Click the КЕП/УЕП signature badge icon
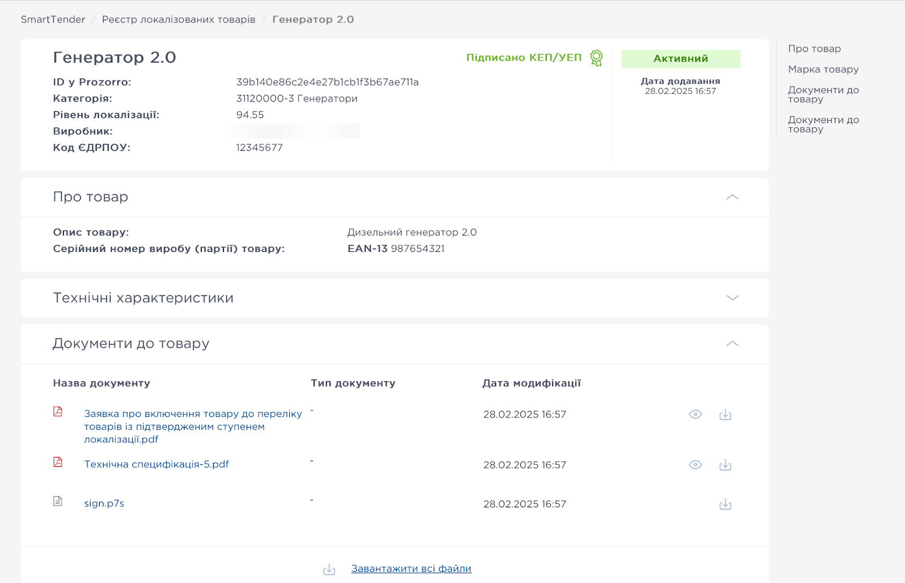905x583 pixels. pyautogui.click(x=596, y=58)
